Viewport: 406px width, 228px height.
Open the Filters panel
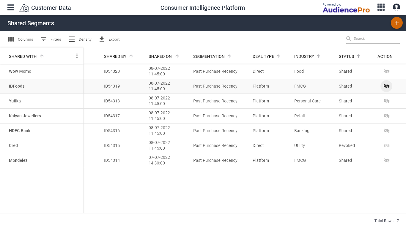51,39
